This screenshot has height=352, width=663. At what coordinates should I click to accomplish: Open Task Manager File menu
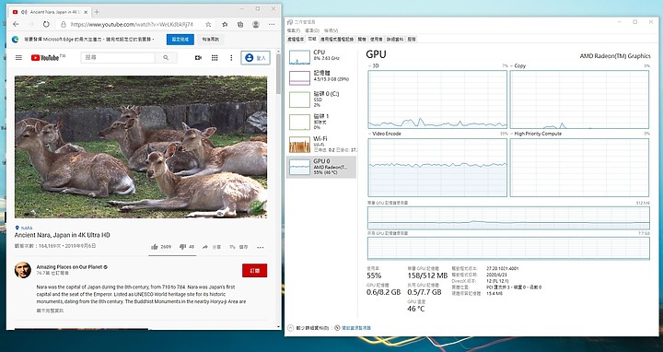(293, 30)
